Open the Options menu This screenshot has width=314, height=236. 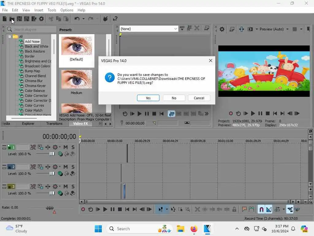67,10
